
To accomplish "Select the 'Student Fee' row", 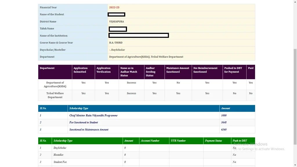I will pyautogui.click(x=146, y=162).
